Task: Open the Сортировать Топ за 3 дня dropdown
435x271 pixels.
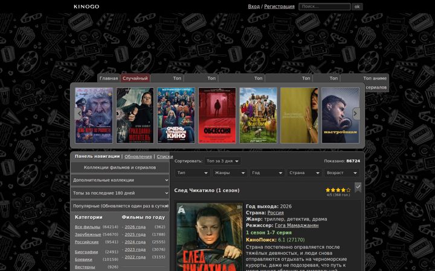Action: (x=222, y=161)
